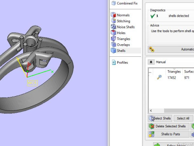Click the green origin point of WCS

[x=27, y=71]
